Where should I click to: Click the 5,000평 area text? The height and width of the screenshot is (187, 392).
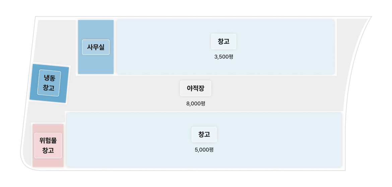[204, 150]
